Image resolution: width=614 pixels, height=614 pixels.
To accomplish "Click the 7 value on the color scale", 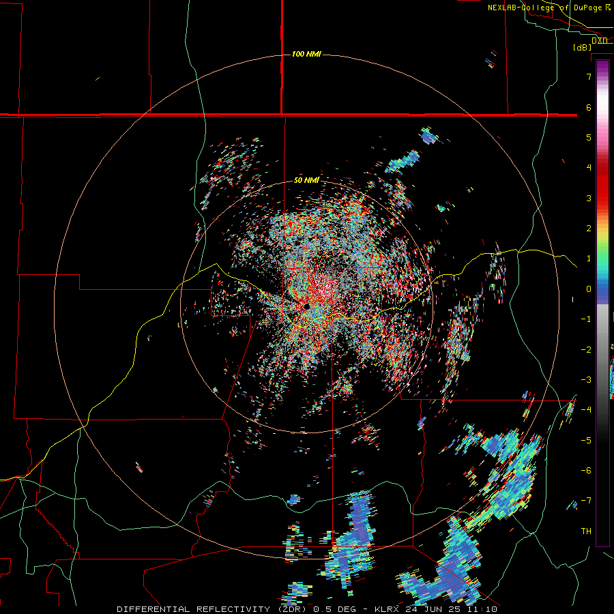I will [x=589, y=76].
